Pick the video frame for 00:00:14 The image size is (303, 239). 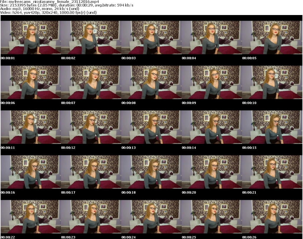212,127
